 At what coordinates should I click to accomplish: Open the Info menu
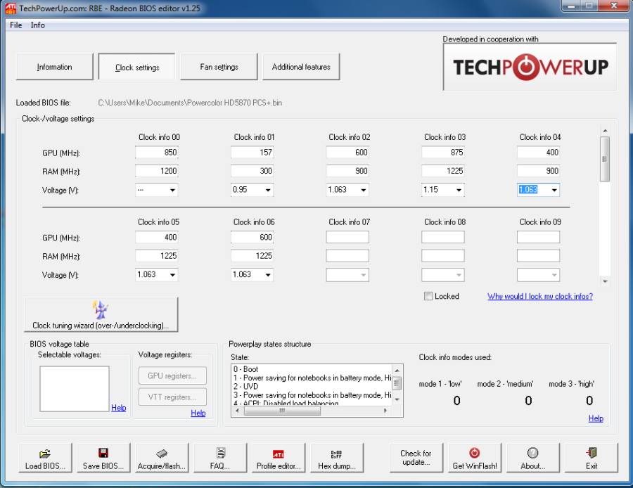tap(37, 25)
